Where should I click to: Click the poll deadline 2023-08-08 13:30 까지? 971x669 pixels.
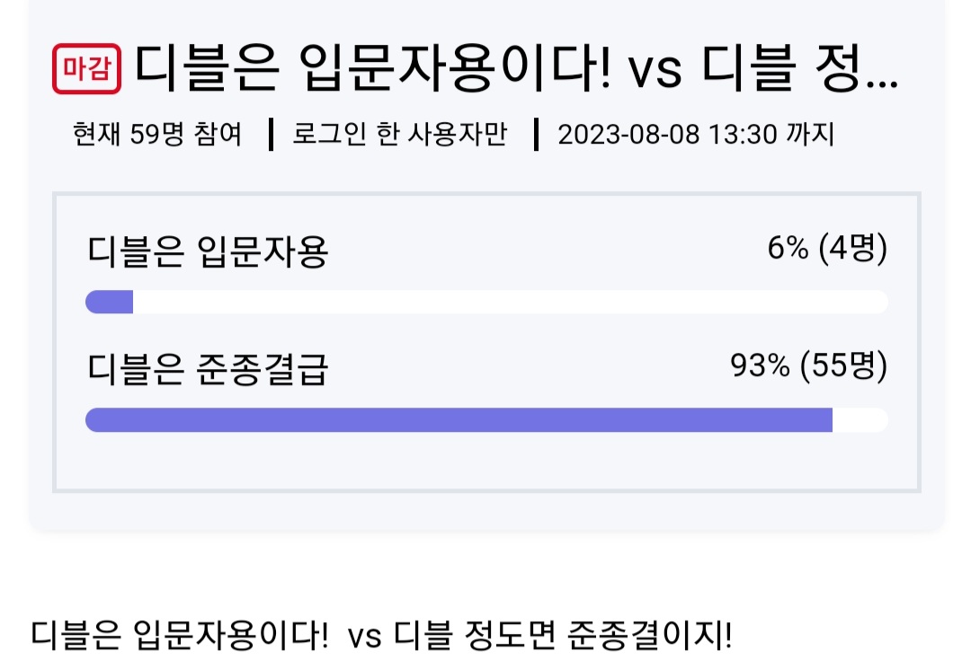[696, 134]
